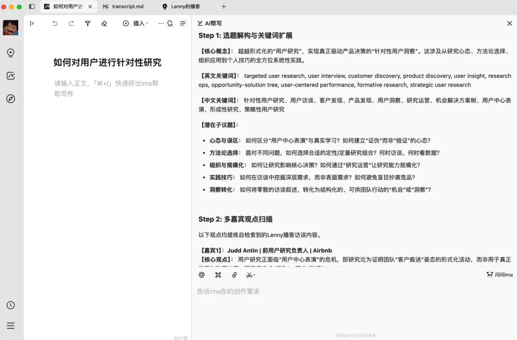Open history via the clock icon in the sidebar
The image size is (517, 340).
(11, 305)
